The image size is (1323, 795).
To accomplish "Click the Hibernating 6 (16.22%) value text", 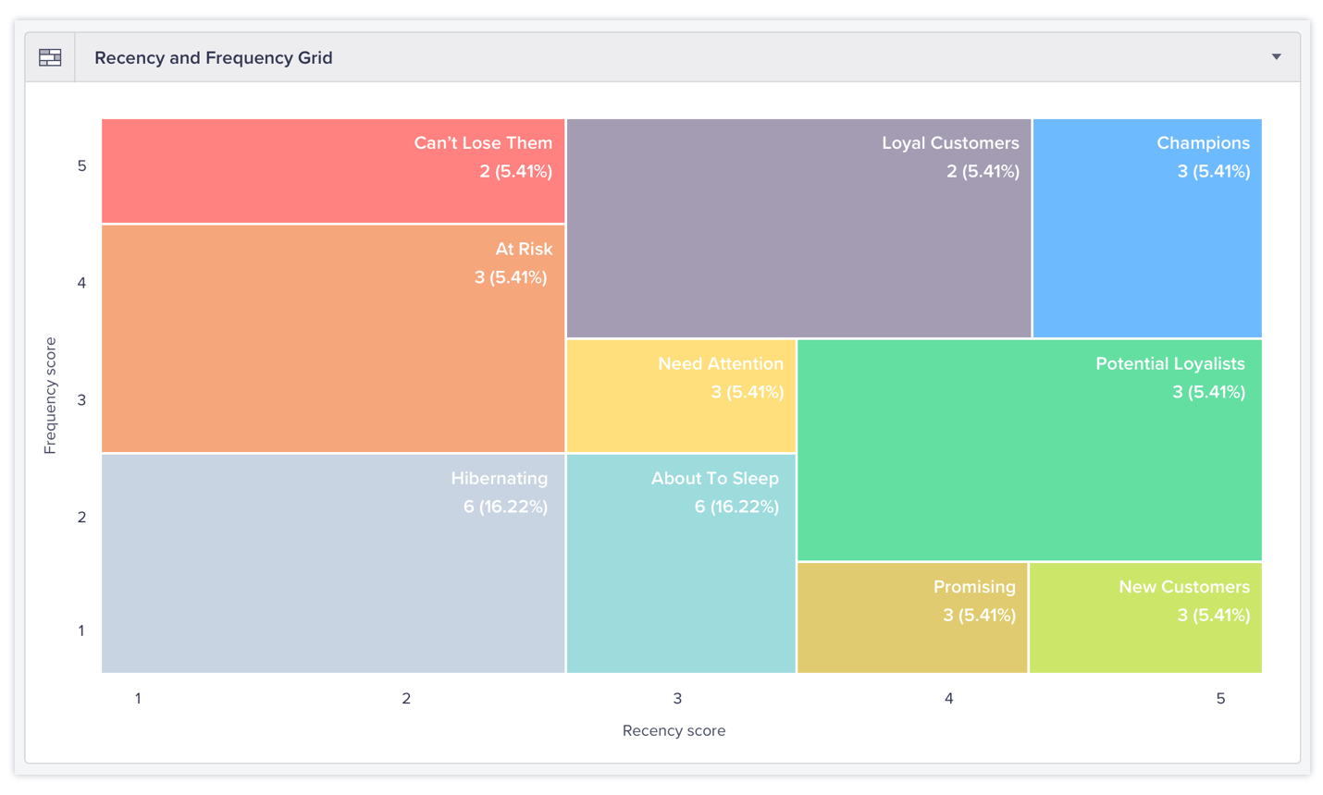I will [505, 507].
